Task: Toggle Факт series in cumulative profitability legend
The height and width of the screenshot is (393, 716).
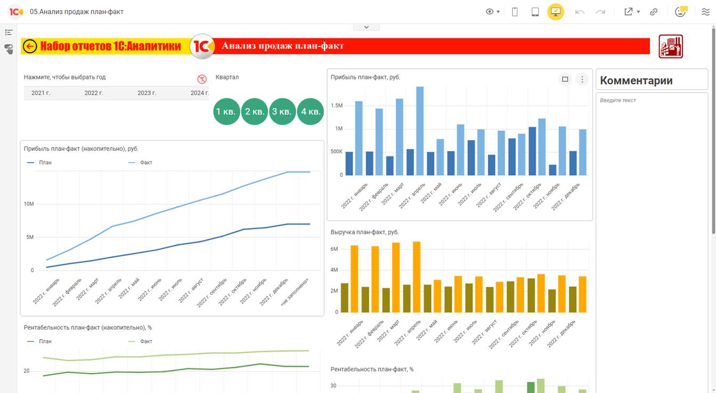Action: point(140,341)
